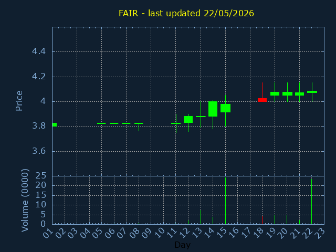The width and height of the screenshot is (336, 252).
Task: Click the day tick label "16"
Action: click(234, 233)
